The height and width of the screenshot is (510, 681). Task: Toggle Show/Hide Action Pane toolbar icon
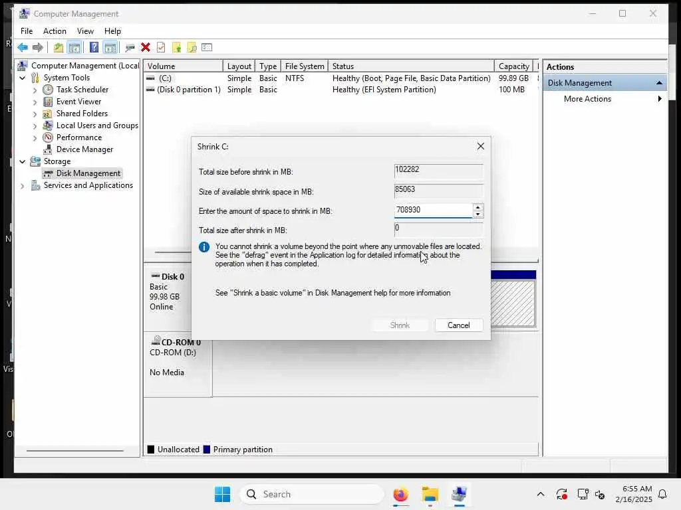click(110, 47)
